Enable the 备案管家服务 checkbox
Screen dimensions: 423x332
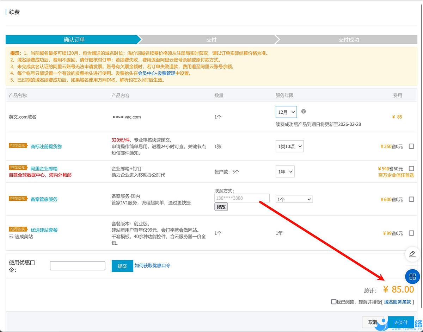click(x=411, y=199)
